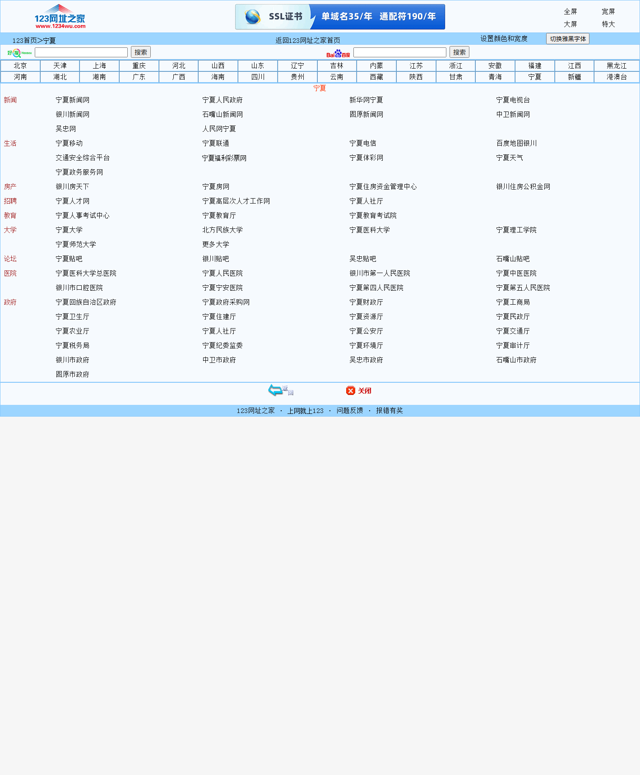Switch layout to 全屏
Image resolution: width=640 pixels, height=775 pixels.
tap(570, 12)
